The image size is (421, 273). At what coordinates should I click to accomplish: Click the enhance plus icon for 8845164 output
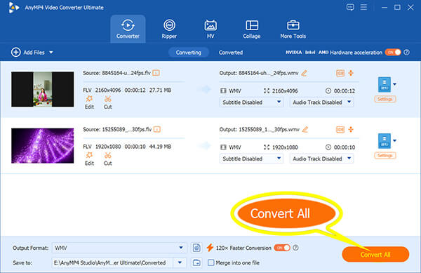[x=351, y=73]
